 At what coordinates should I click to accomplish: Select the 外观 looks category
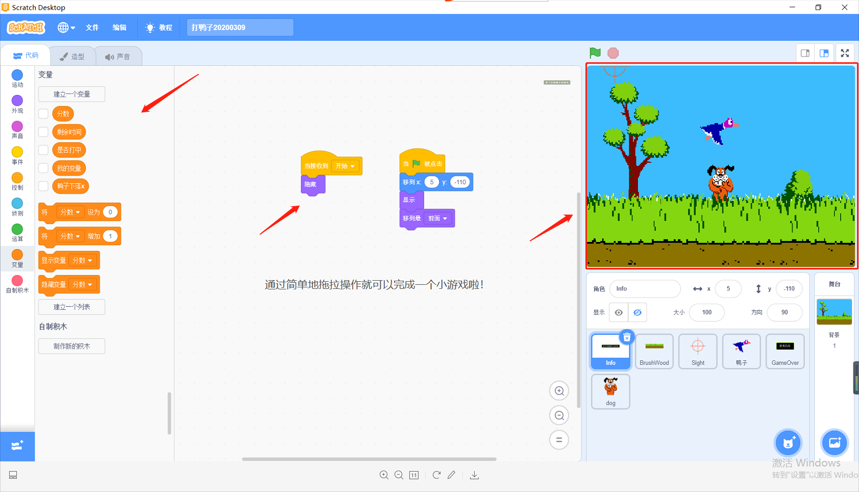click(x=17, y=104)
